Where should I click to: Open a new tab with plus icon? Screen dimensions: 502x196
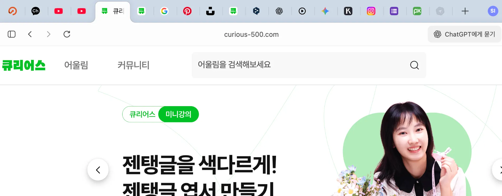465,11
